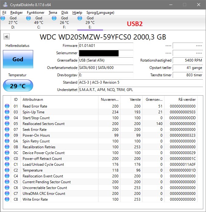Click status icon of Spin Retry Count
Screen dimensions: 206x212
7,141
